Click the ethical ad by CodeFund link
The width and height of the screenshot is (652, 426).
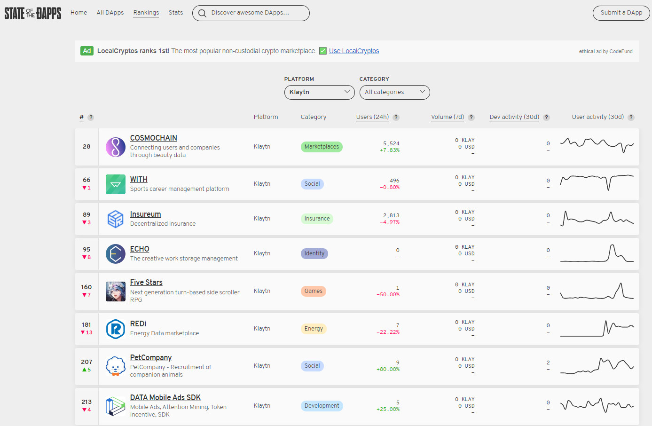606,51
